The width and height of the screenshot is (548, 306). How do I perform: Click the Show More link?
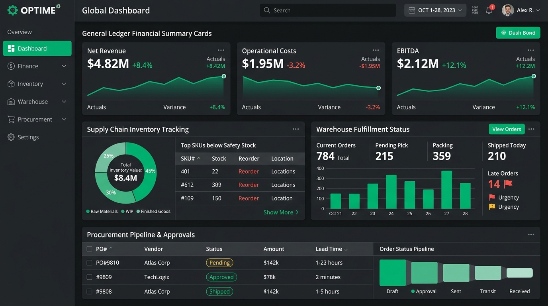click(281, 212)
